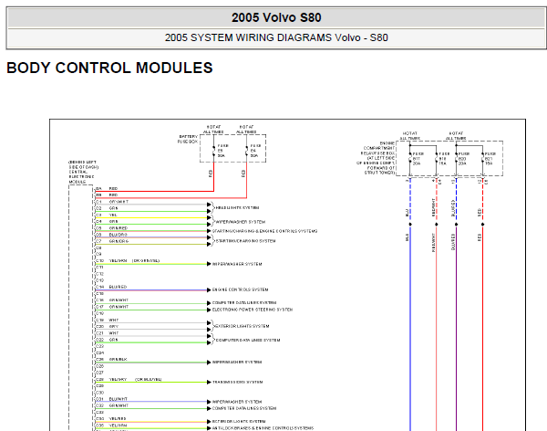
Task: Click "COMPUTER DATA LINES SYSTEM" on the C32 line
Action: 244,408
